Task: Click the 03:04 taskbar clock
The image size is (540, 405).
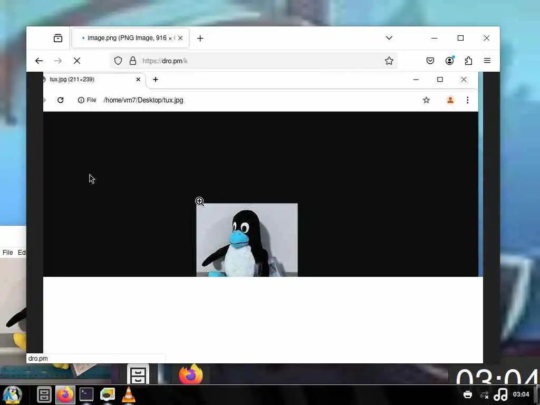Action: click(x=520, y=394)
